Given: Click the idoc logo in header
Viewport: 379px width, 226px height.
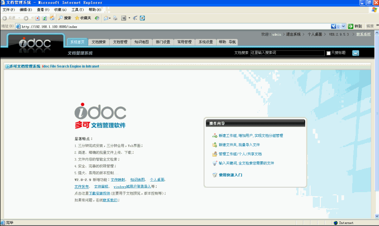Looking at the screenshot, I should (35, 44).
